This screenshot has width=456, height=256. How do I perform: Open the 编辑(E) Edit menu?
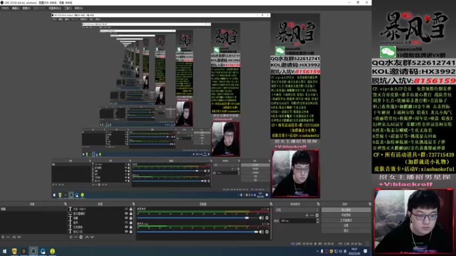tap(16, 9)
